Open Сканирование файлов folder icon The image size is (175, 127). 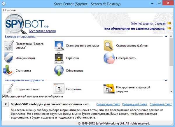(x=109, y=46)
